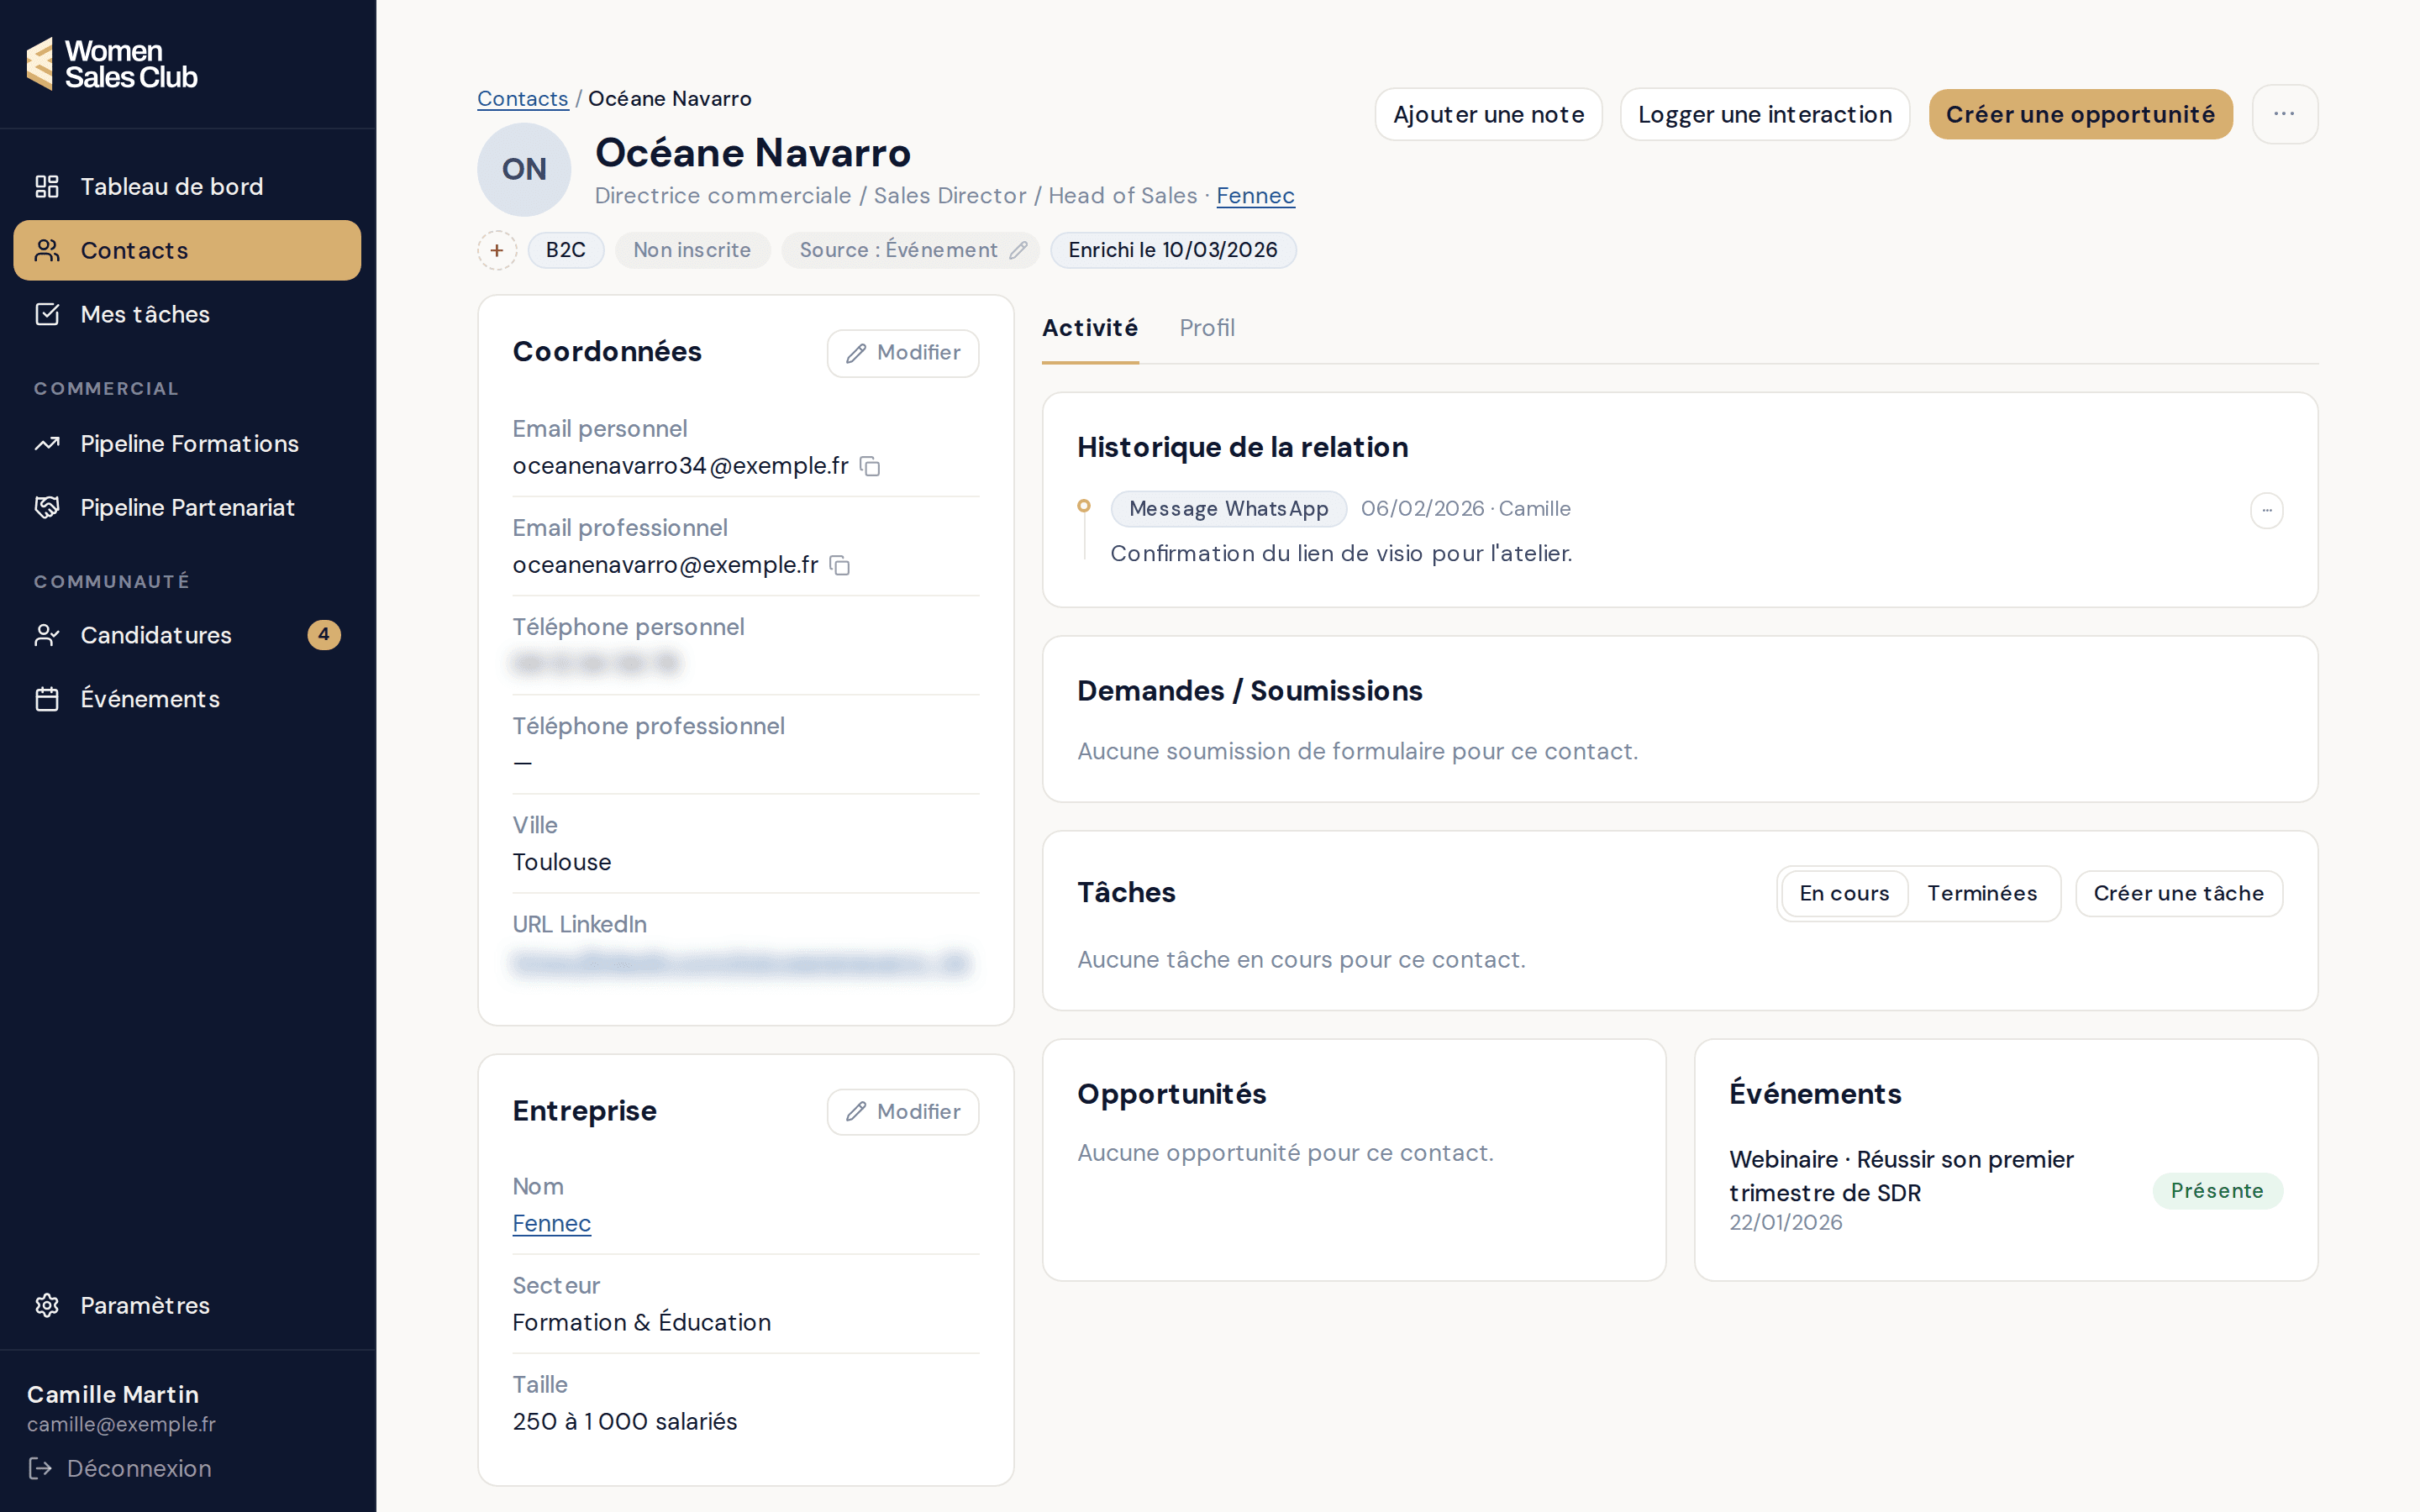Select En cours tasks filter
The width and height of the screenshot is (2420, 1512).
coord(1844,893)
